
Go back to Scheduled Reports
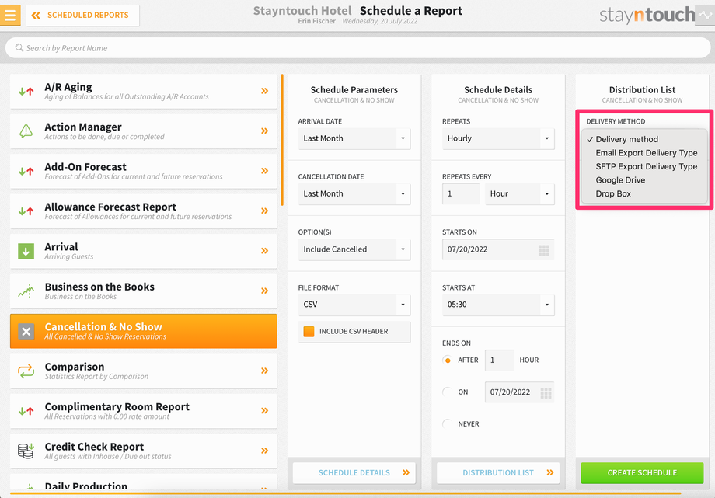82,15
